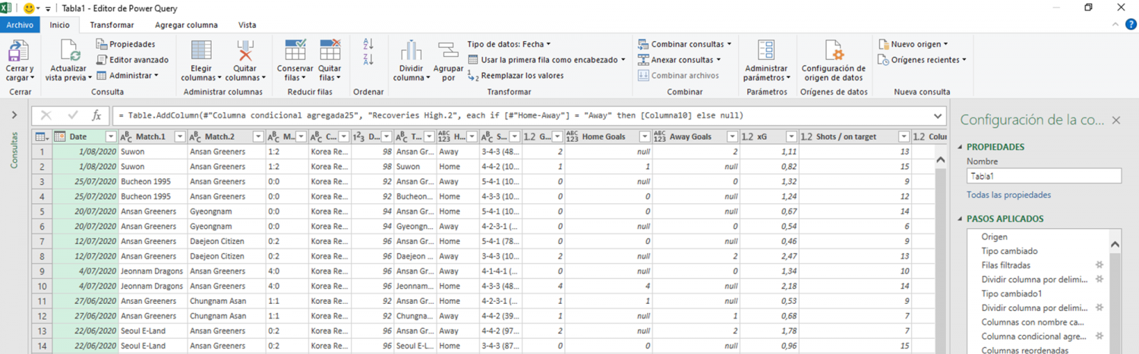Select the Shots / on target column header
Image resolution: width=1139 pixels, height=354 pixels.
[855, 137]
